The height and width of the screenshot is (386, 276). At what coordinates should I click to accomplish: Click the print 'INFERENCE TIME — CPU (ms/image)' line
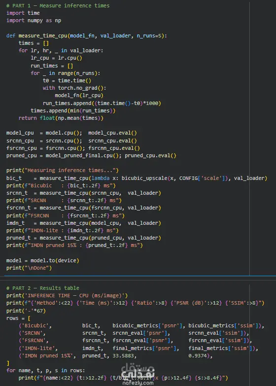[x=67, y=295]
